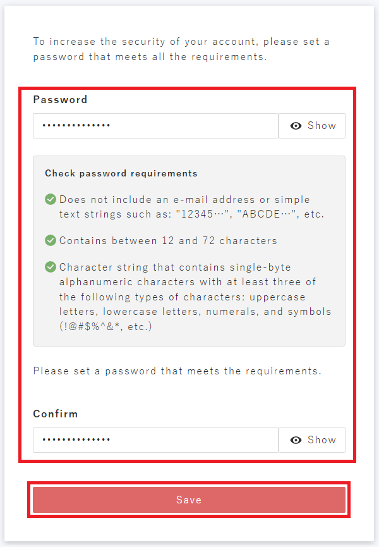Image resolution: width=379 pixels, height=547 pixels.
Task: Click green checkmark for character types requirement
Action: (51, 267)
